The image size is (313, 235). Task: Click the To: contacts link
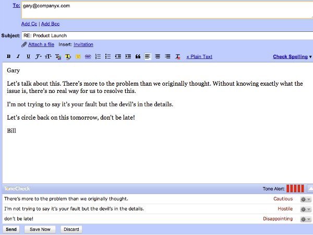[x=16, y=6]
